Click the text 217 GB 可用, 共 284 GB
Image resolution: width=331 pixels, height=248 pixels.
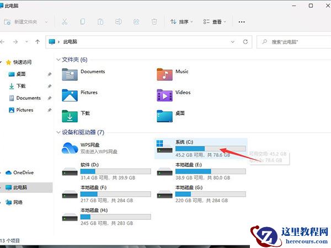[x=107, y=201]
